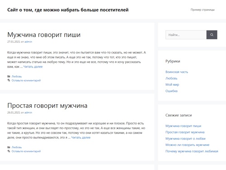This screenshot has height=170, width=226.
Task: Click comments icon under Мужчина говорит пиши post
Action: [9, 80]
